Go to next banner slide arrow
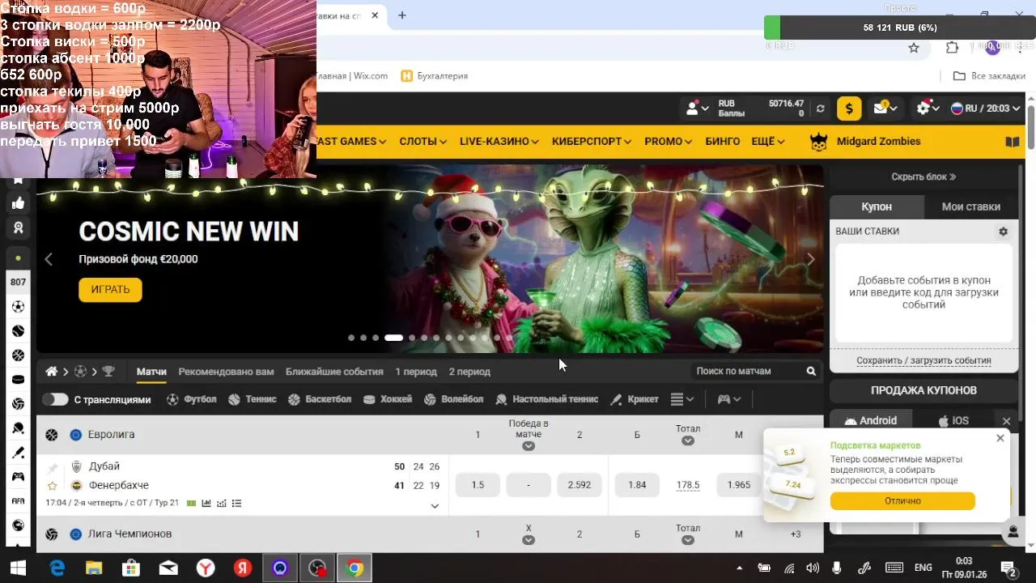The height and width of the screenshot is (583, 1036). tap(810, 259)
